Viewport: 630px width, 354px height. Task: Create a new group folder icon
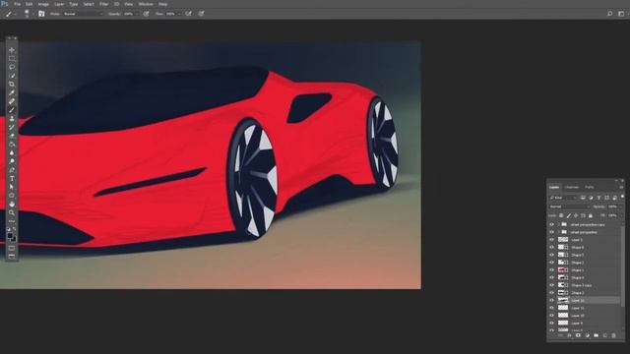click(597, 335)
